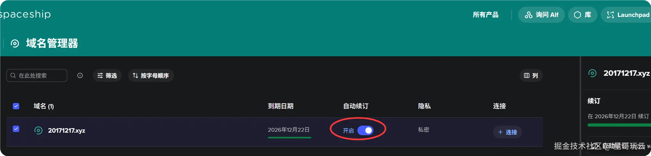Toggle the select-all domains checkbox

click(x=16, y=106)
